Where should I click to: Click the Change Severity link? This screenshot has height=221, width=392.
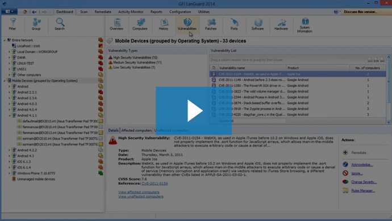tap(364, 182)
